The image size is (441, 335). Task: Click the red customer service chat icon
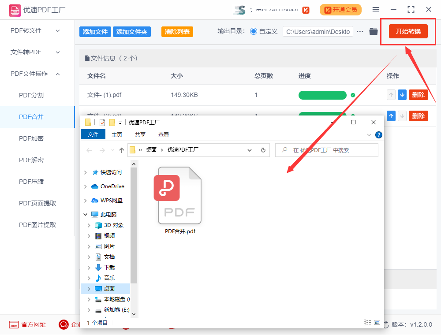tap(64, 324)
